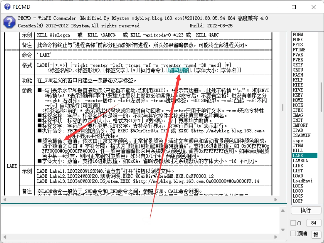This screenshot has height=243, width=324.
Task: Select LoadEnvi in the command list
Action: (x=302, y=181)
